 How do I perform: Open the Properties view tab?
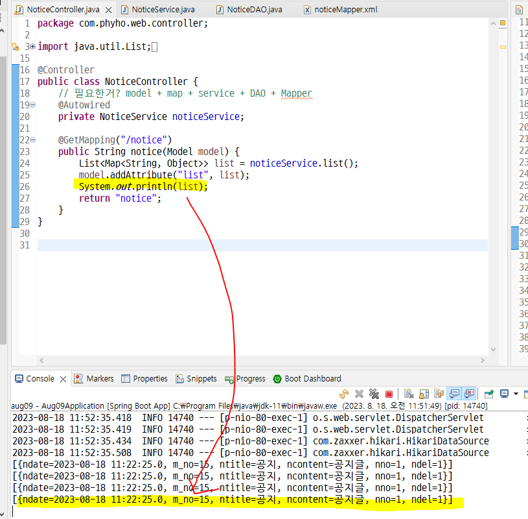[144, 379]
